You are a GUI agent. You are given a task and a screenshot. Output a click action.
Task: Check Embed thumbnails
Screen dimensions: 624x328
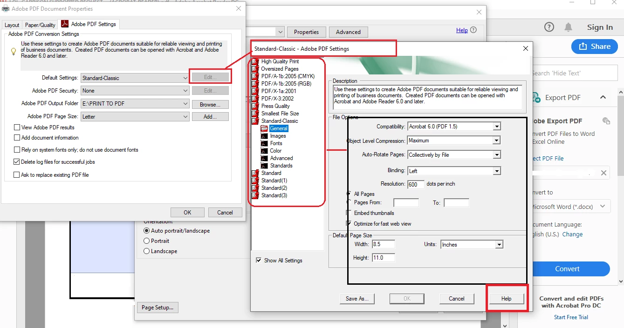pyautogui.click(x=349, y=213)
